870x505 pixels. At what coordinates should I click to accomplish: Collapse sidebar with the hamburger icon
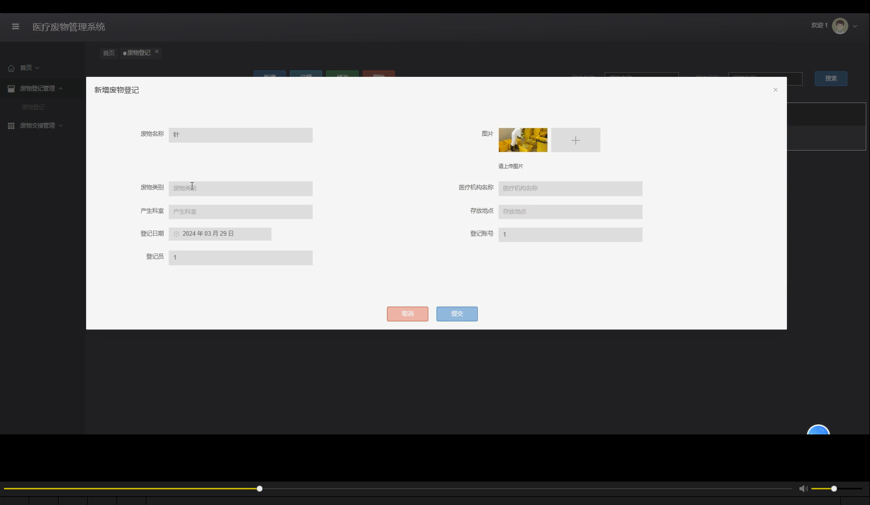pyautogui.click(x=15, y=26)
